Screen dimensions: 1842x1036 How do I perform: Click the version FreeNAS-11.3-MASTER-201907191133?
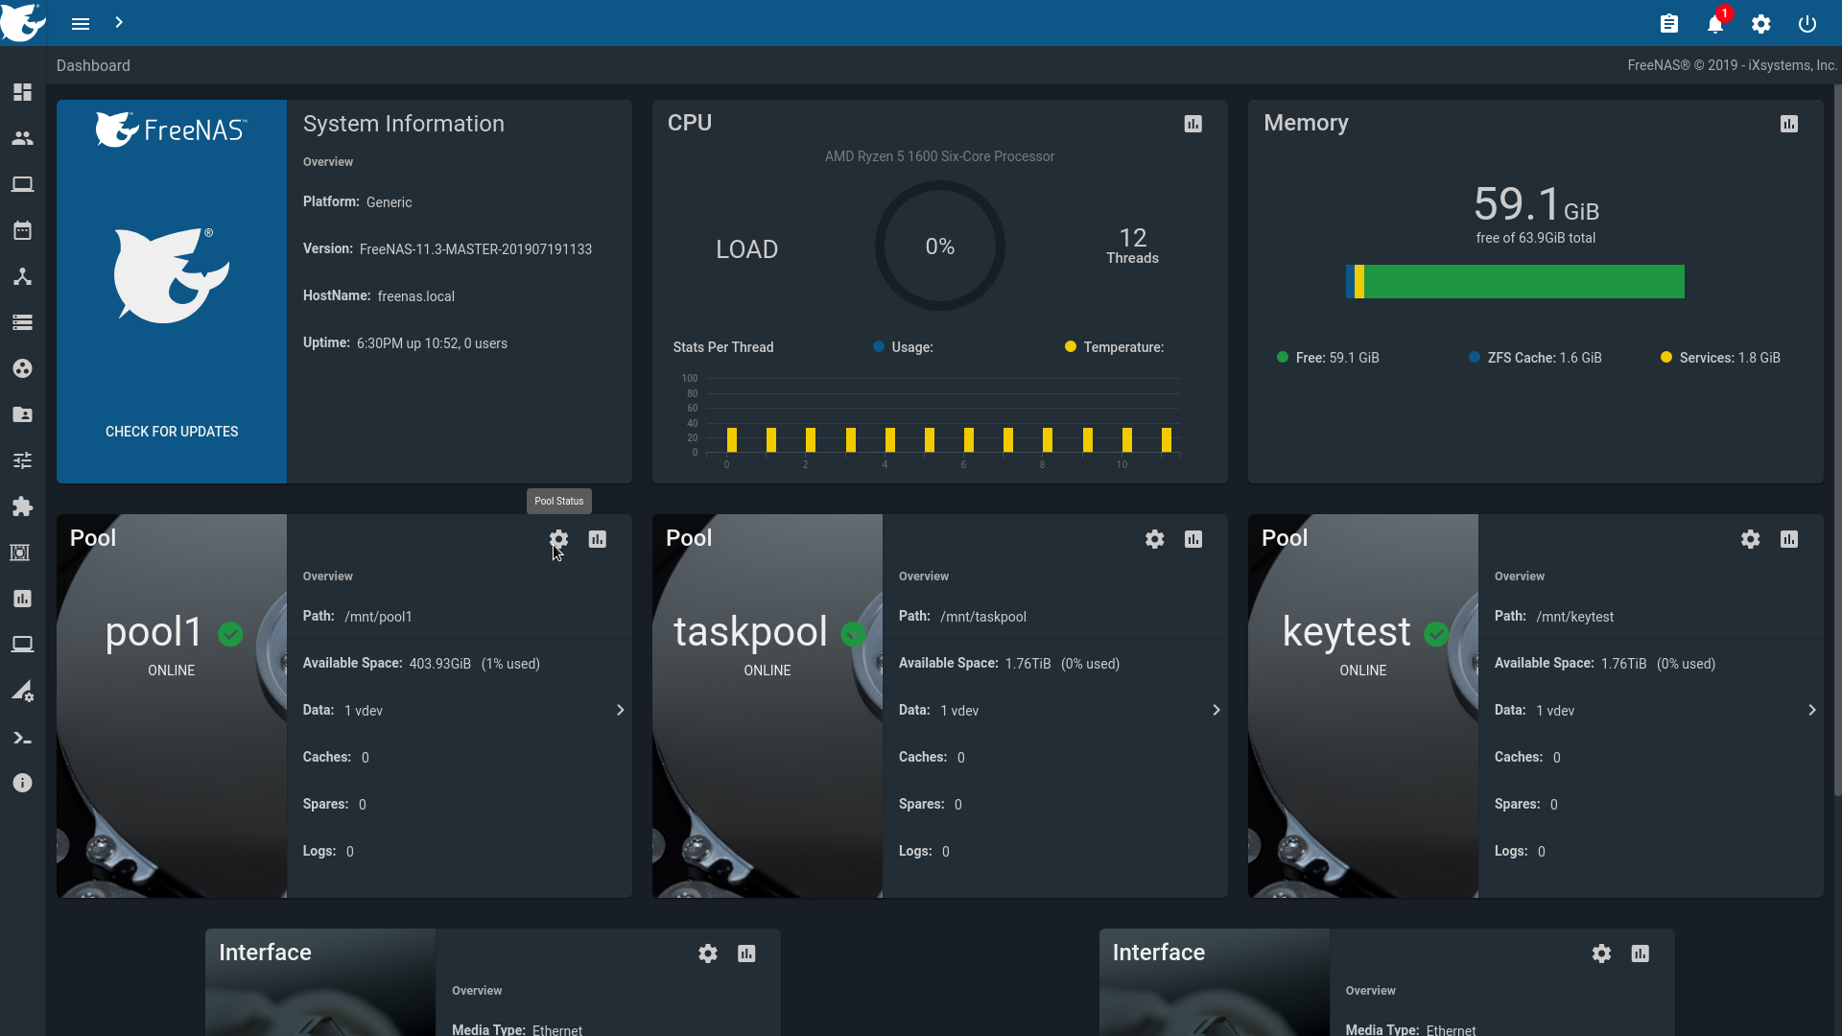click(476, 249)
